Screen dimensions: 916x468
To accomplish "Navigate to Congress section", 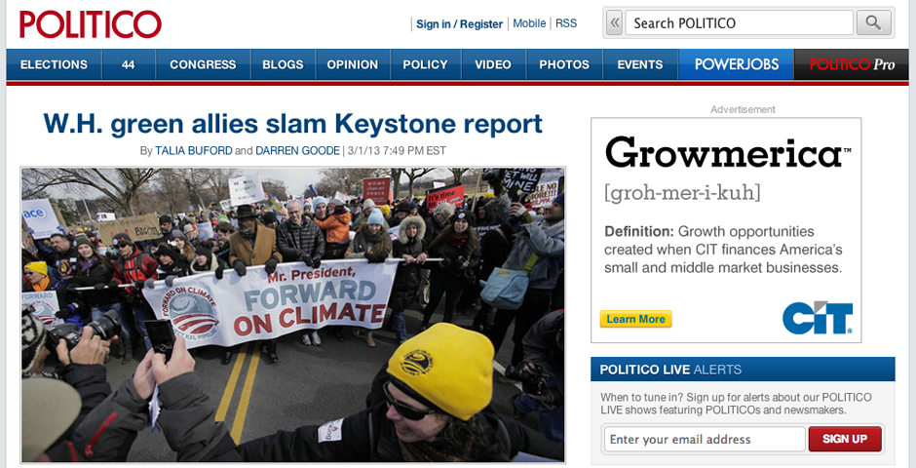I will [203, 64].
